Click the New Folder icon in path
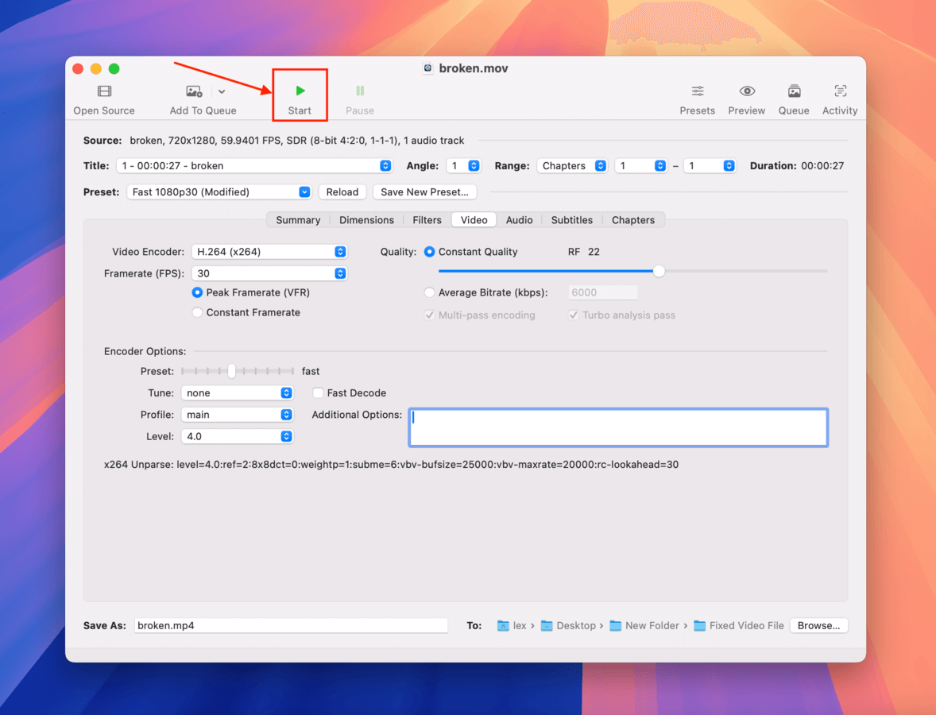 point(616,625)
